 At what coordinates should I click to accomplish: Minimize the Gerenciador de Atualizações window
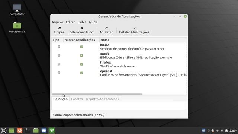[x=174, y=16]
